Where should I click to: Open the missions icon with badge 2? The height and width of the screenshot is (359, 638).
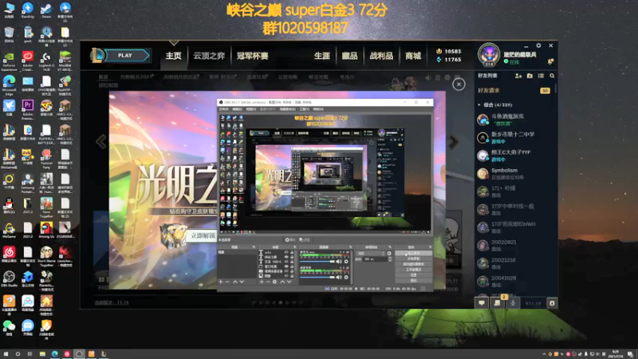pyautogui.click(x=497, y=303)
